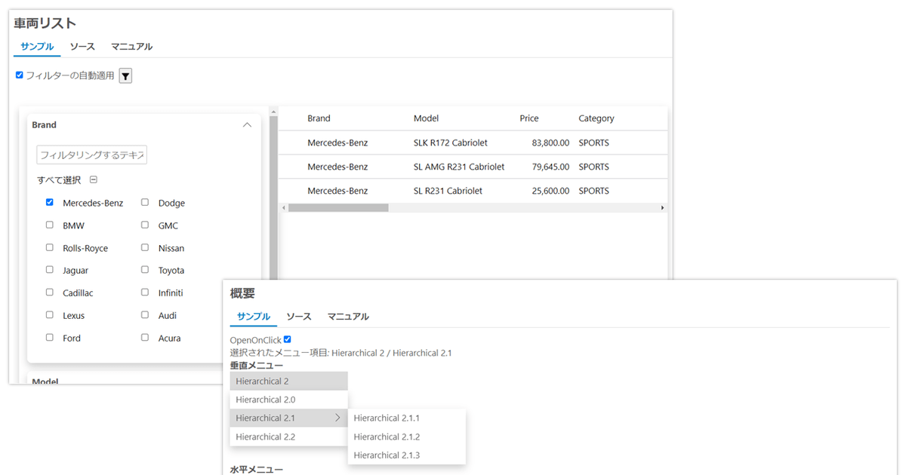Collapse すべて選択 group via the minus icon
Image resolution: width=906 pixels, height=475 pixels.
92,179
